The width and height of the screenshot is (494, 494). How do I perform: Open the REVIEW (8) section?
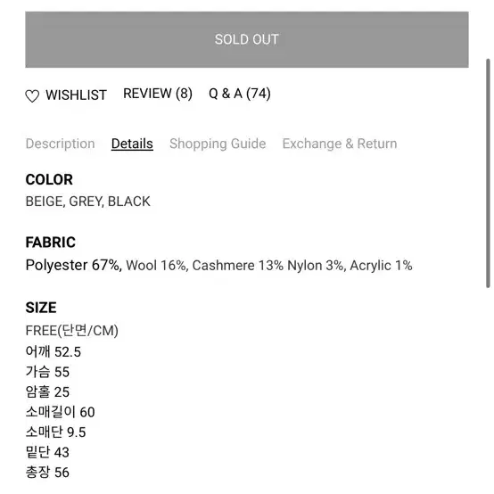(158, 94)
